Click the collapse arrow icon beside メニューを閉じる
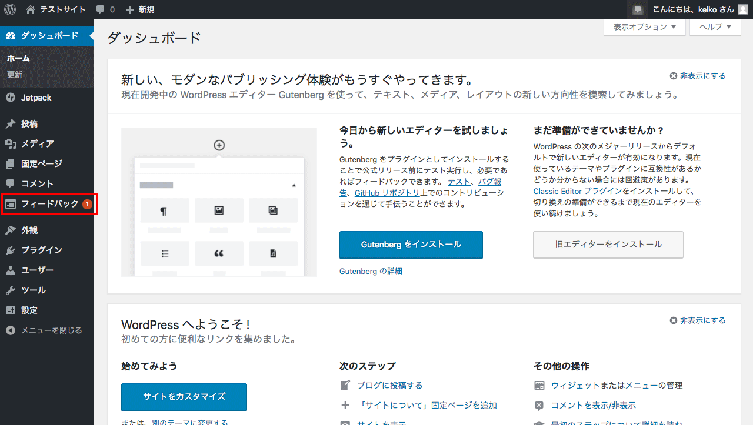 (x=11, y=330)
